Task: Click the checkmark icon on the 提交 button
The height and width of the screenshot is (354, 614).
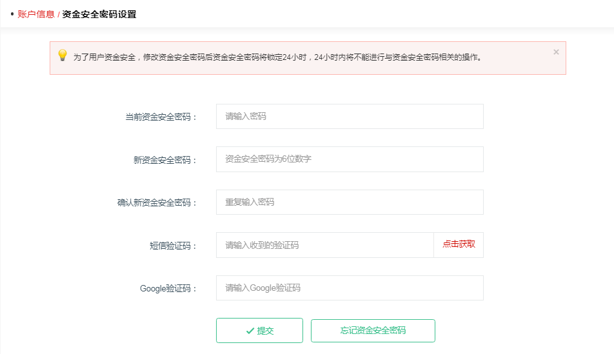Action: (x=250, y=331)
